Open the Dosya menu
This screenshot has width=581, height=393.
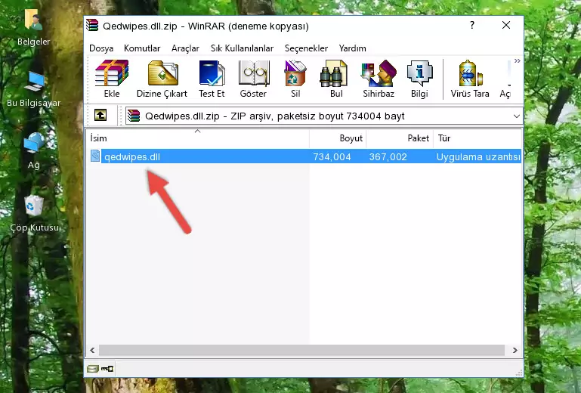pos(101,48)
